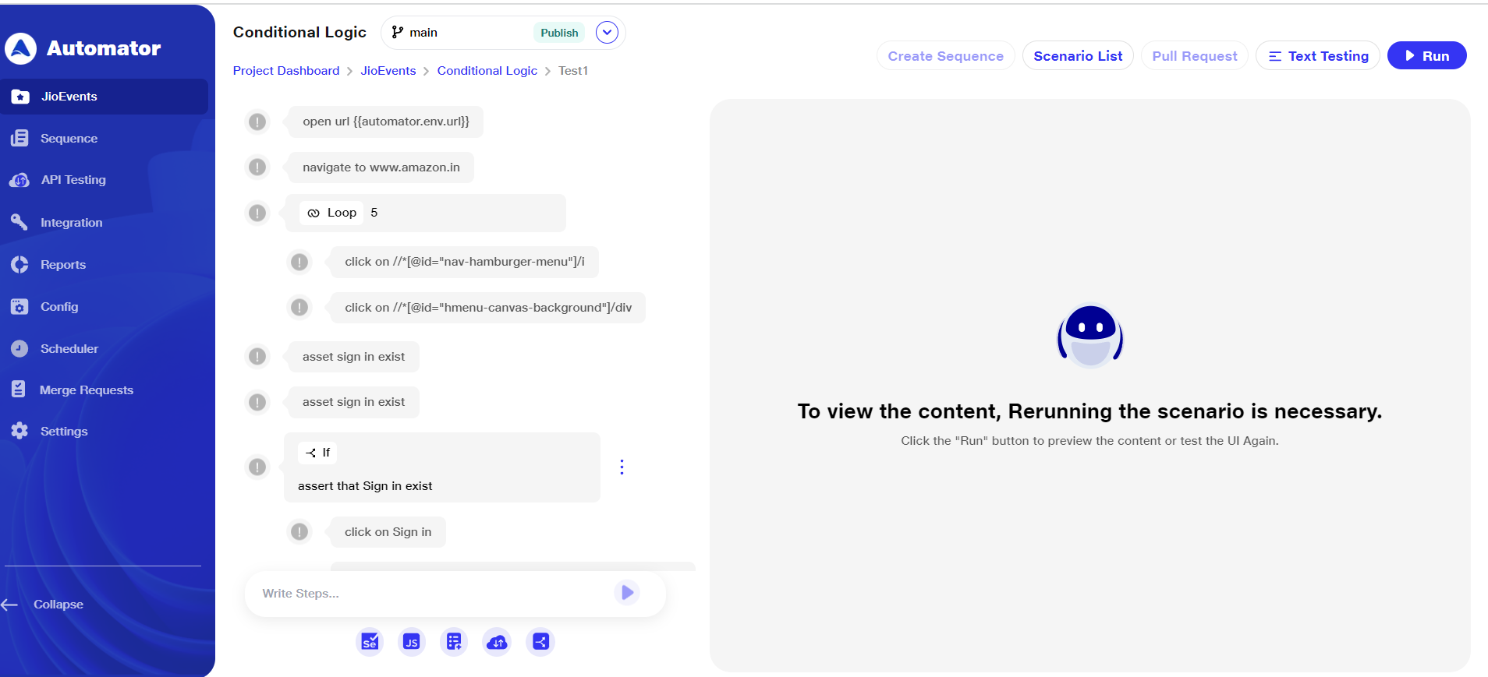The width and height of the screenshot is (1488, 677).
Task: Click the Integration wrench icon
Action: (x=19, y=222)
